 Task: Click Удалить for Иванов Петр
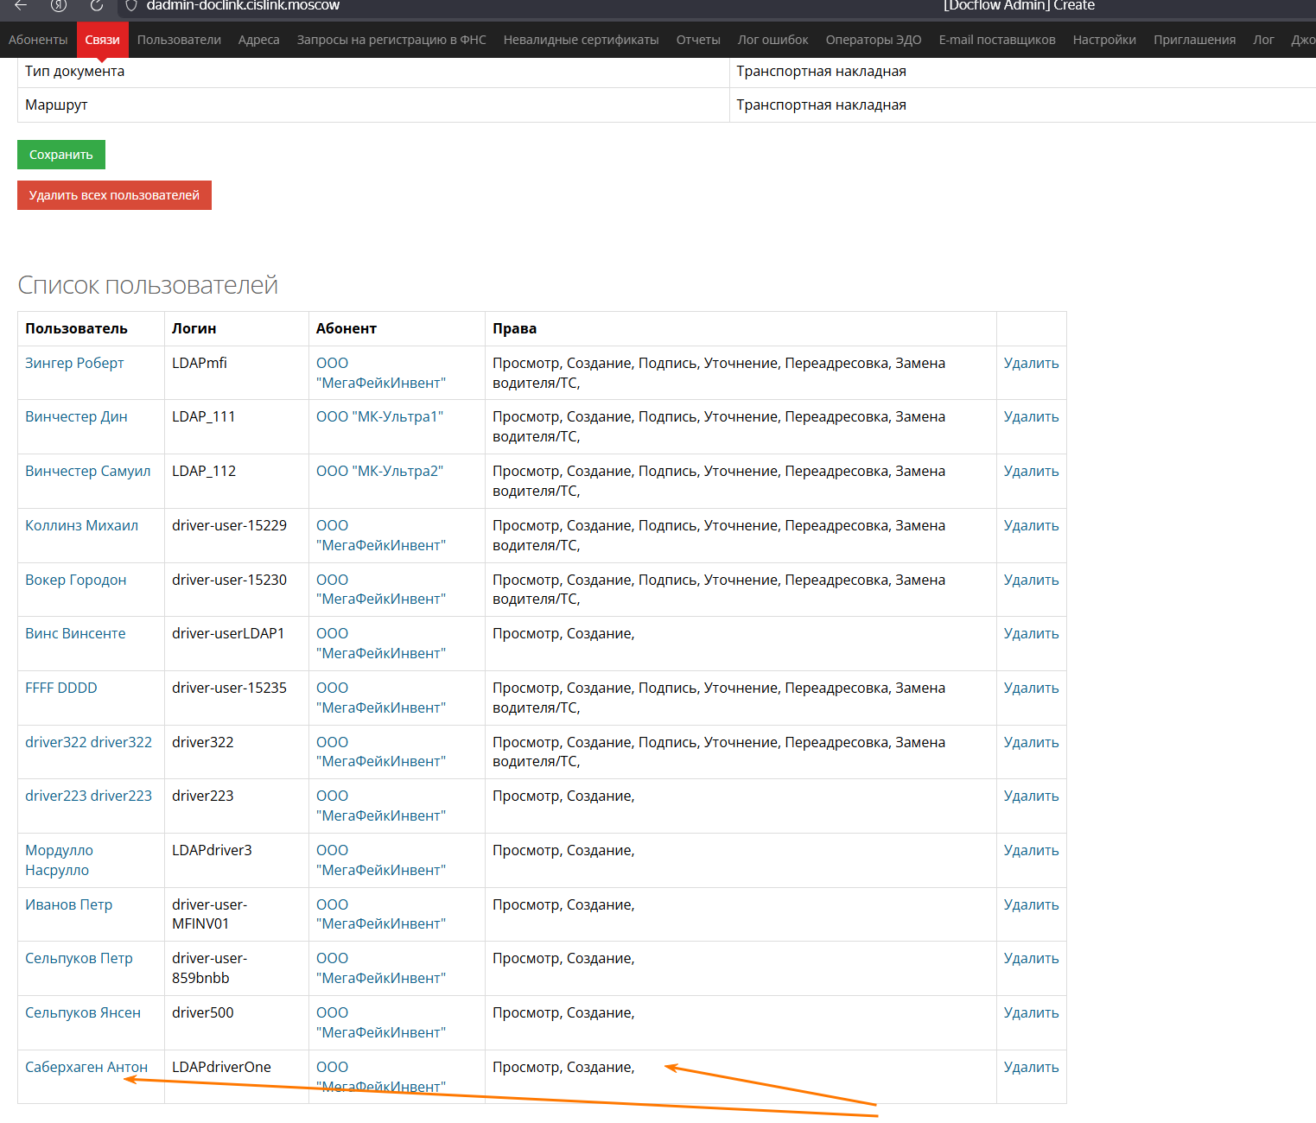(x=1031, y=904)
